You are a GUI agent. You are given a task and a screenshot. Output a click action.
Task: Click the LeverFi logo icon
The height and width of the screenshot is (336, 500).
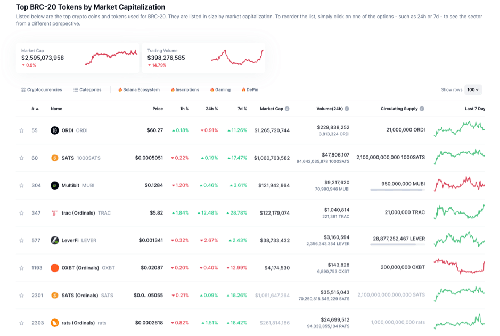tap(54, 240)
